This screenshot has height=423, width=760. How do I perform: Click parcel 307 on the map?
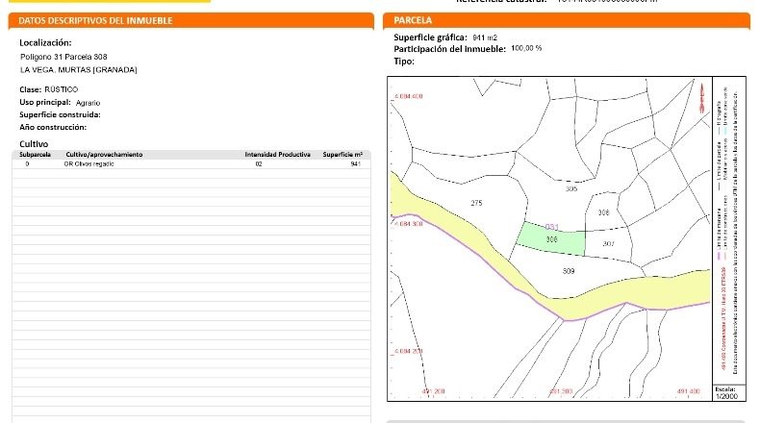(x=608, y=243)
